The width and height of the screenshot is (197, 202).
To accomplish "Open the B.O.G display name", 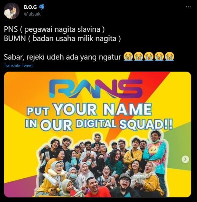I will click(30, 7).
